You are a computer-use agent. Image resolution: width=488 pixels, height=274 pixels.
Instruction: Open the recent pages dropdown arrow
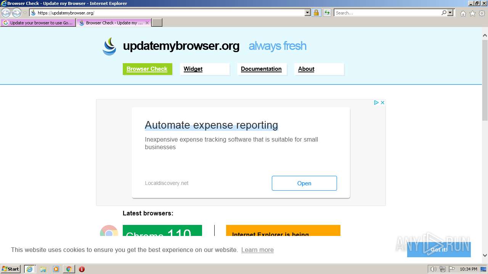click(25, 13)
